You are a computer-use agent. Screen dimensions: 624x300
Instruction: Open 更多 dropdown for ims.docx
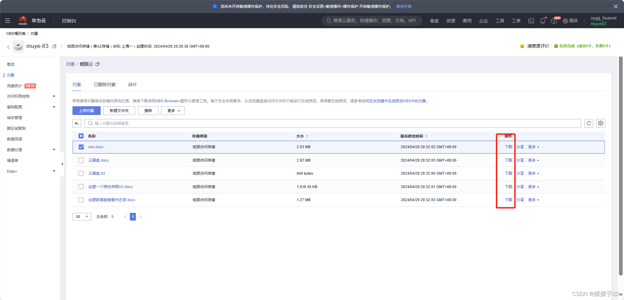click(533, 147)
